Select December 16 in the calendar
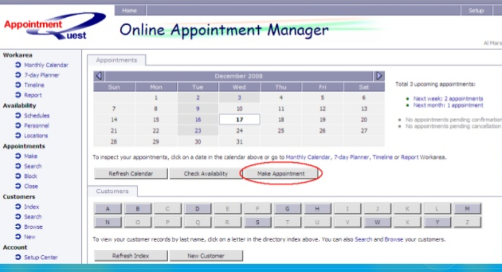 coord(198,120)
